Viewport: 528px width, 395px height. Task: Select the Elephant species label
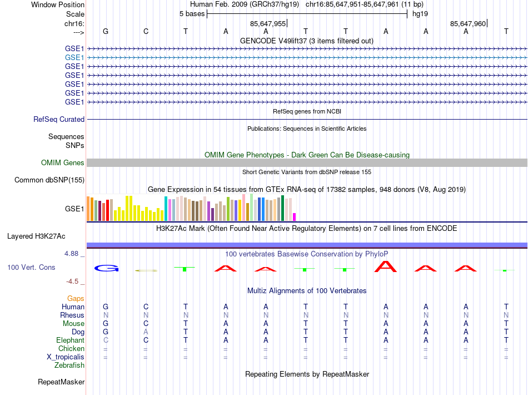click(x=71, y=340)
